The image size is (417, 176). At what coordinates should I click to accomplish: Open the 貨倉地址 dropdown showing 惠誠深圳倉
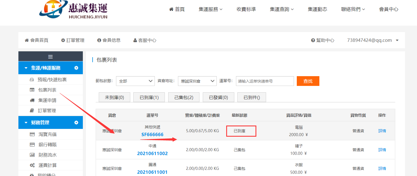pos(197,81)
